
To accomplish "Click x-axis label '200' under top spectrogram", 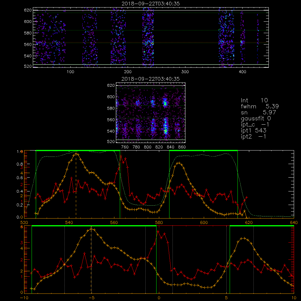I will [128, 72].
